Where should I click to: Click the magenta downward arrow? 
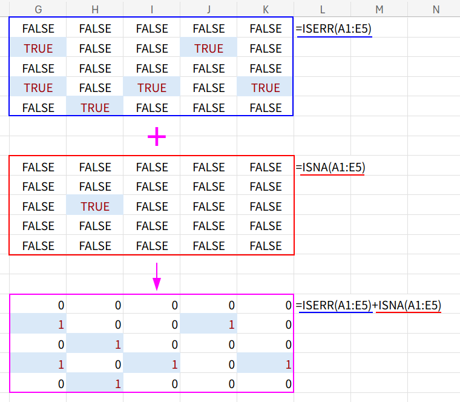(157, 276)
